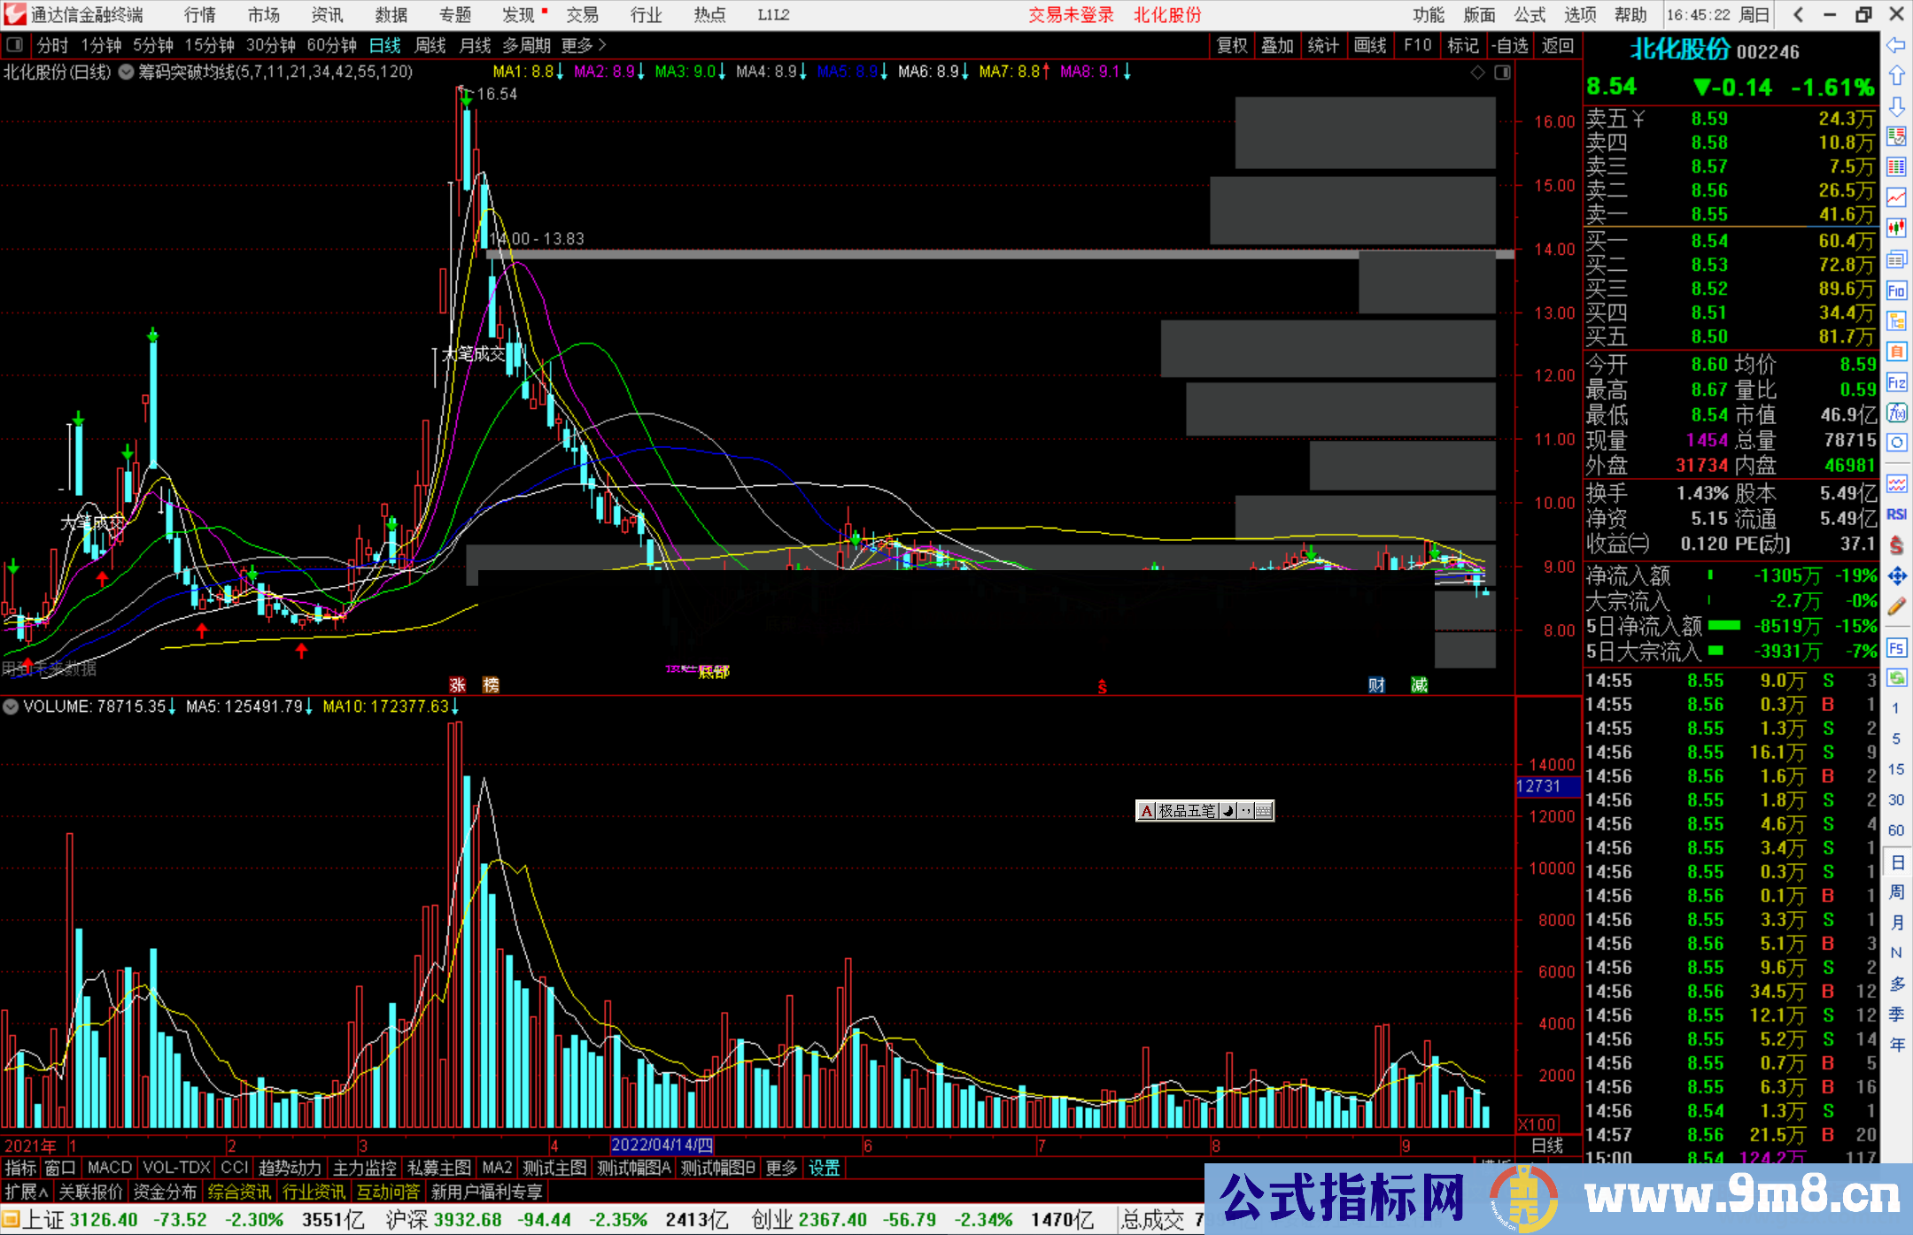
Task: Select the pencil drawing tool icon
Action: [1896, 606]
